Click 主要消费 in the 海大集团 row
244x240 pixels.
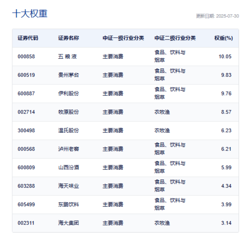pyautogui.click(x=113, y=223)
